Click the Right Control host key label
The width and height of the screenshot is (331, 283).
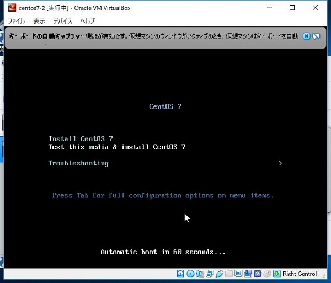[300, 274]
